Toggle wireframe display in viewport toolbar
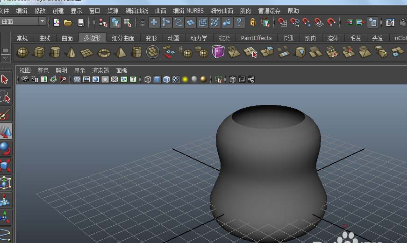This screenshot has width=407, height=243. point(148,80)
